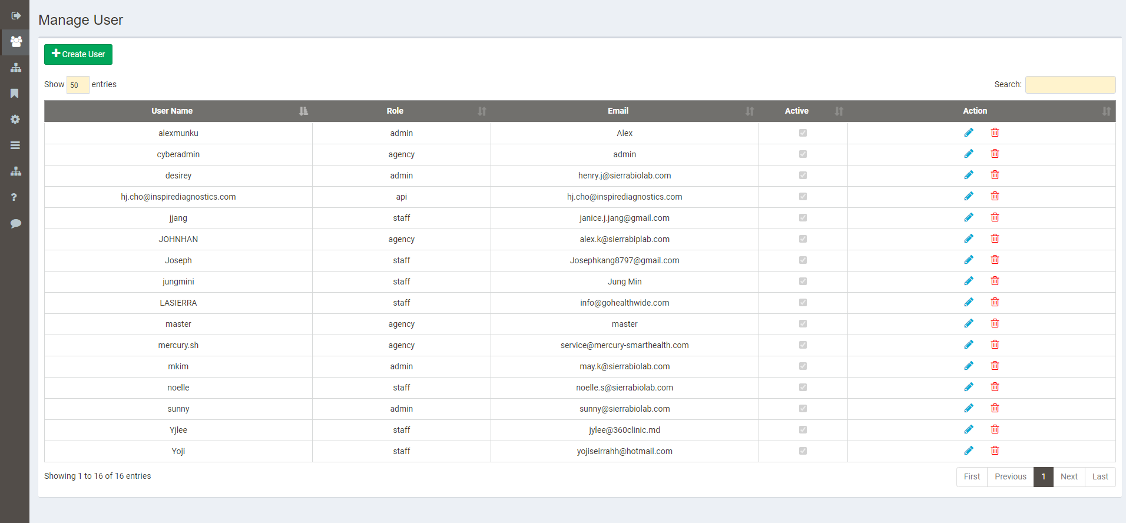
Task: Toggle the Active checkbox for noelle
Action: pos(803,388)
